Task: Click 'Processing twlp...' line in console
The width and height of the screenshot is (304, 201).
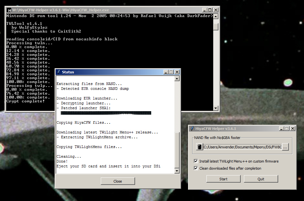Action: 29,86
